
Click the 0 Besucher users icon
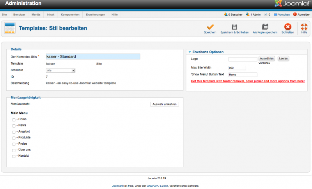(226, 14)
